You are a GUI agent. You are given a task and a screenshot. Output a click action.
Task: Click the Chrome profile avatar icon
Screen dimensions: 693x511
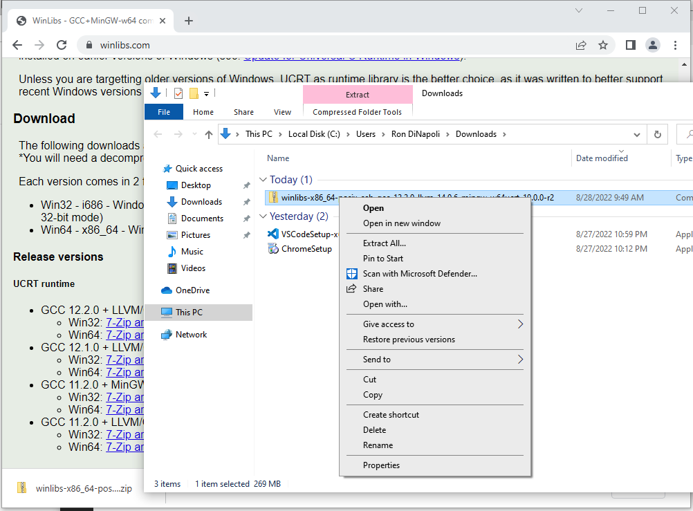(x=652, y=45)
